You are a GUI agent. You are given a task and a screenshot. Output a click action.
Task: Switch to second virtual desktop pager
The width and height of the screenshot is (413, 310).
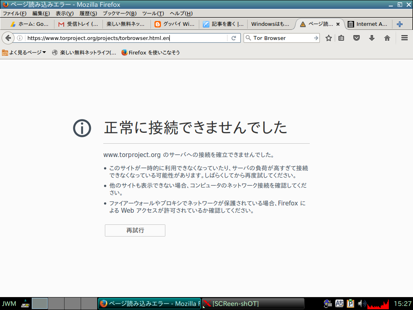(56, 304)
